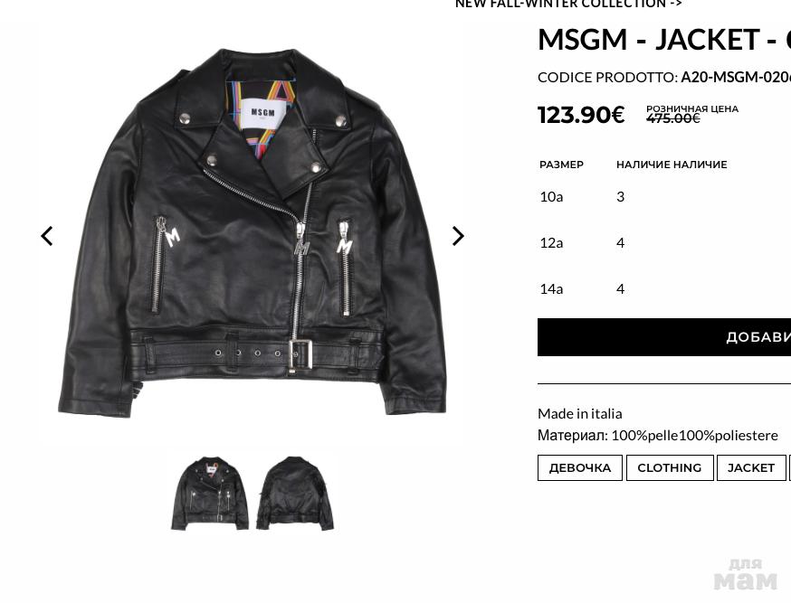This screenshot has width=791, height=603.
Task: Click the для мам watermark logo
Action: (x=746, y=574)
